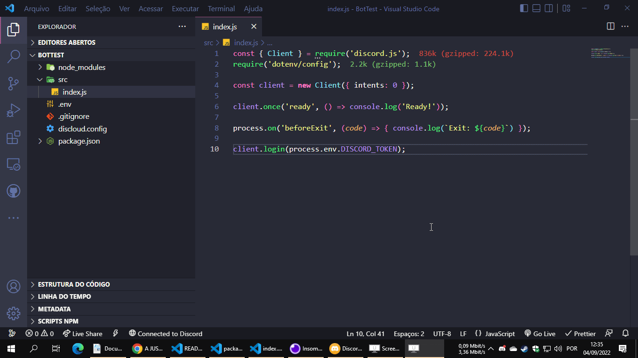This screenshot has width=638, height=358.
Task: Expand LINHA DO TEMPO section
Action: [111, 296]
